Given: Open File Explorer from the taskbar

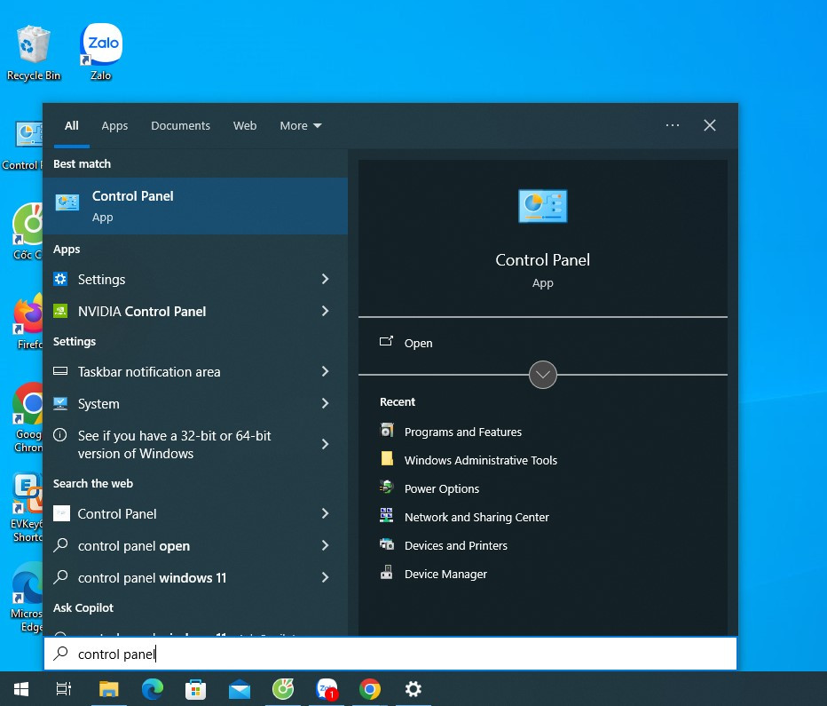Looking at the screenshot, I should coord(108,689).
